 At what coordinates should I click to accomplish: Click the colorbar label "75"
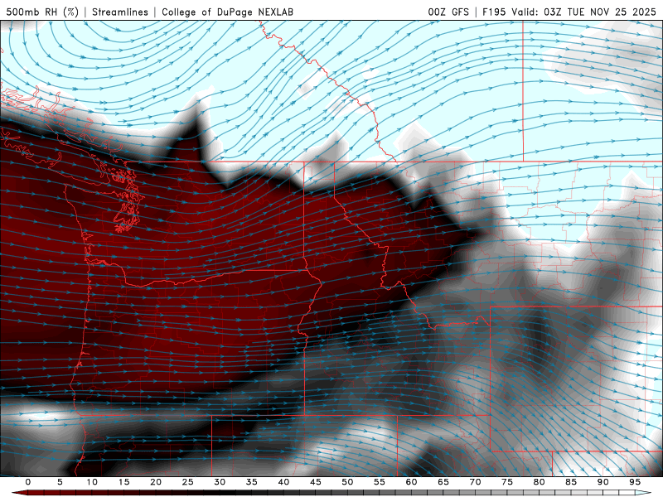(x=507, y=482)
